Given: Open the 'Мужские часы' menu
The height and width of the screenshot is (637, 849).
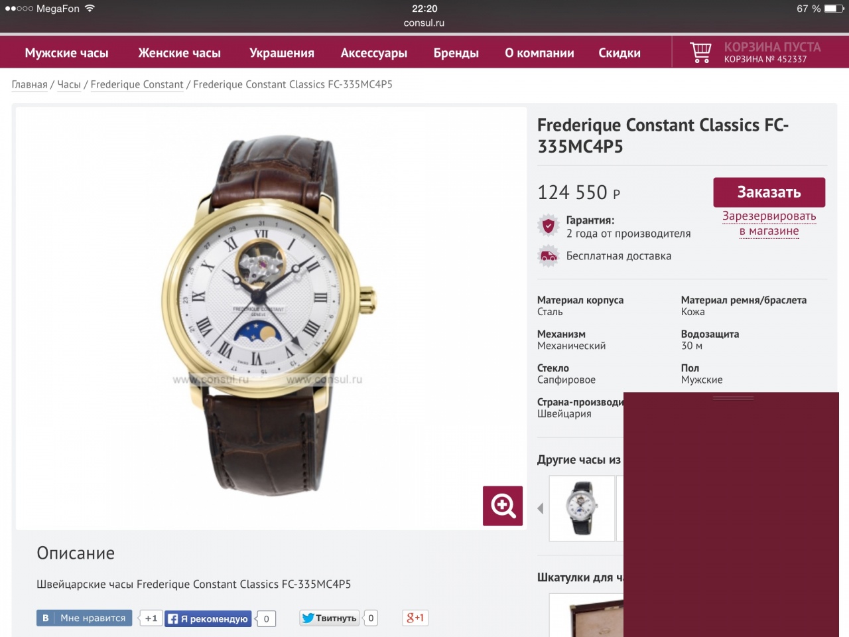Looking at the screenshot, I should (66, 53).
